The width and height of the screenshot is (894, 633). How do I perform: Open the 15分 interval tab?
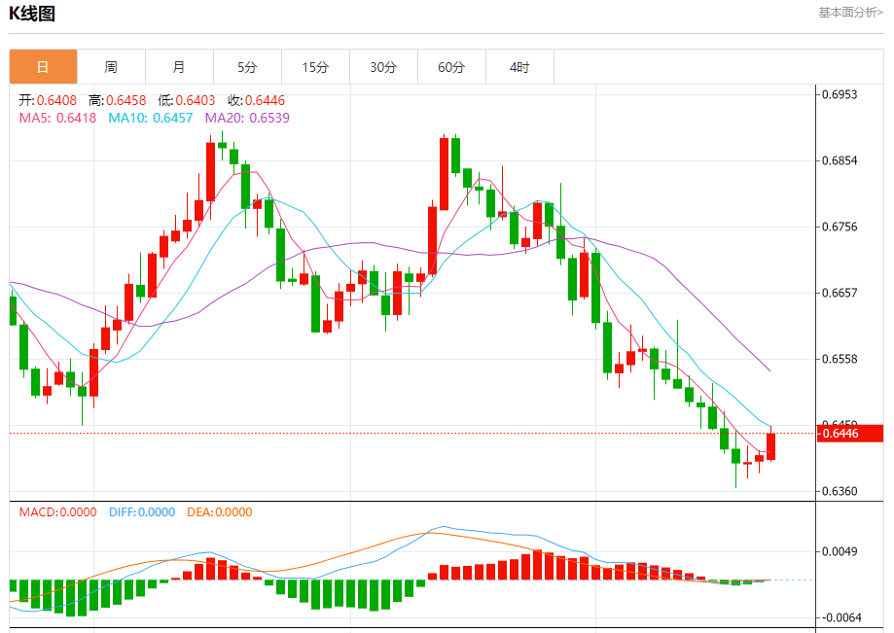click(315, 67)
